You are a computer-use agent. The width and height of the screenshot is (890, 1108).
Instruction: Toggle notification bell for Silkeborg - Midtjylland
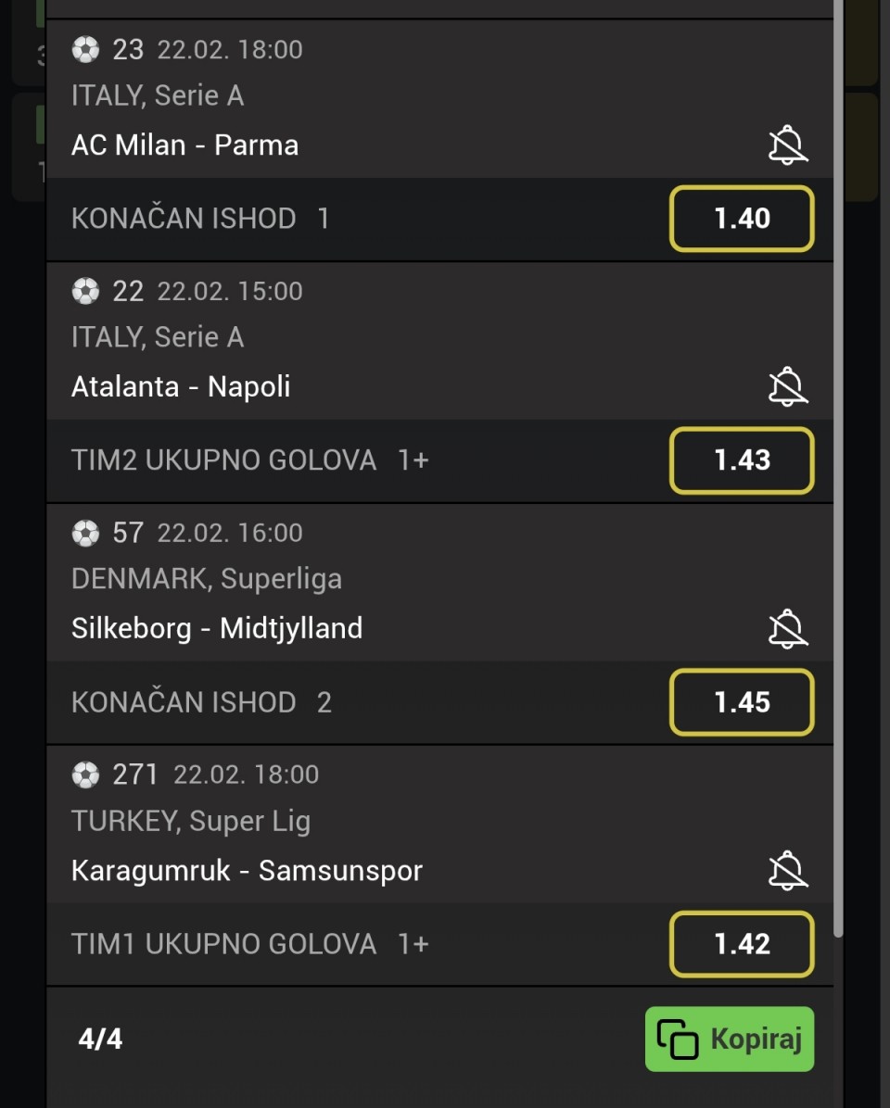tap(788, 629)
